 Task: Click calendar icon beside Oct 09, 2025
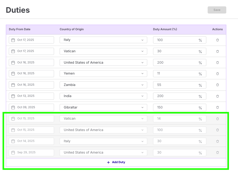pyautogui.click(x=13, y=107)
